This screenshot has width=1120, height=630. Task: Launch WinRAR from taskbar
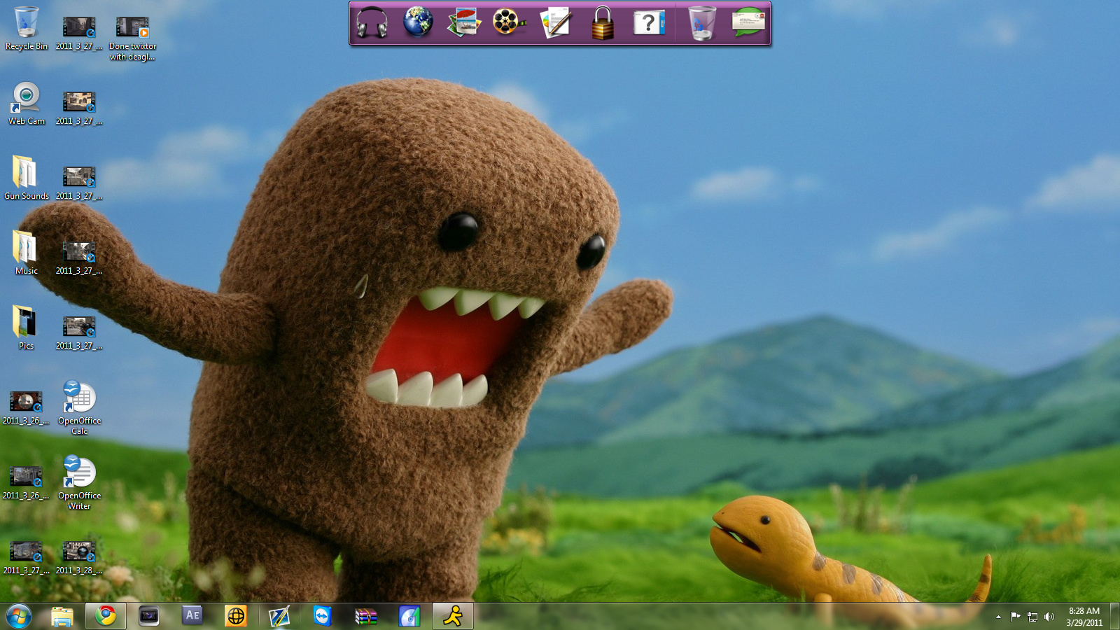pyautogui.click(x=366, y=616)
